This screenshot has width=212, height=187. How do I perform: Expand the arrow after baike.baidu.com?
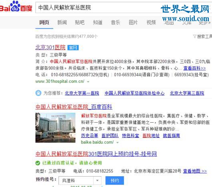click(x=118, y=142)
